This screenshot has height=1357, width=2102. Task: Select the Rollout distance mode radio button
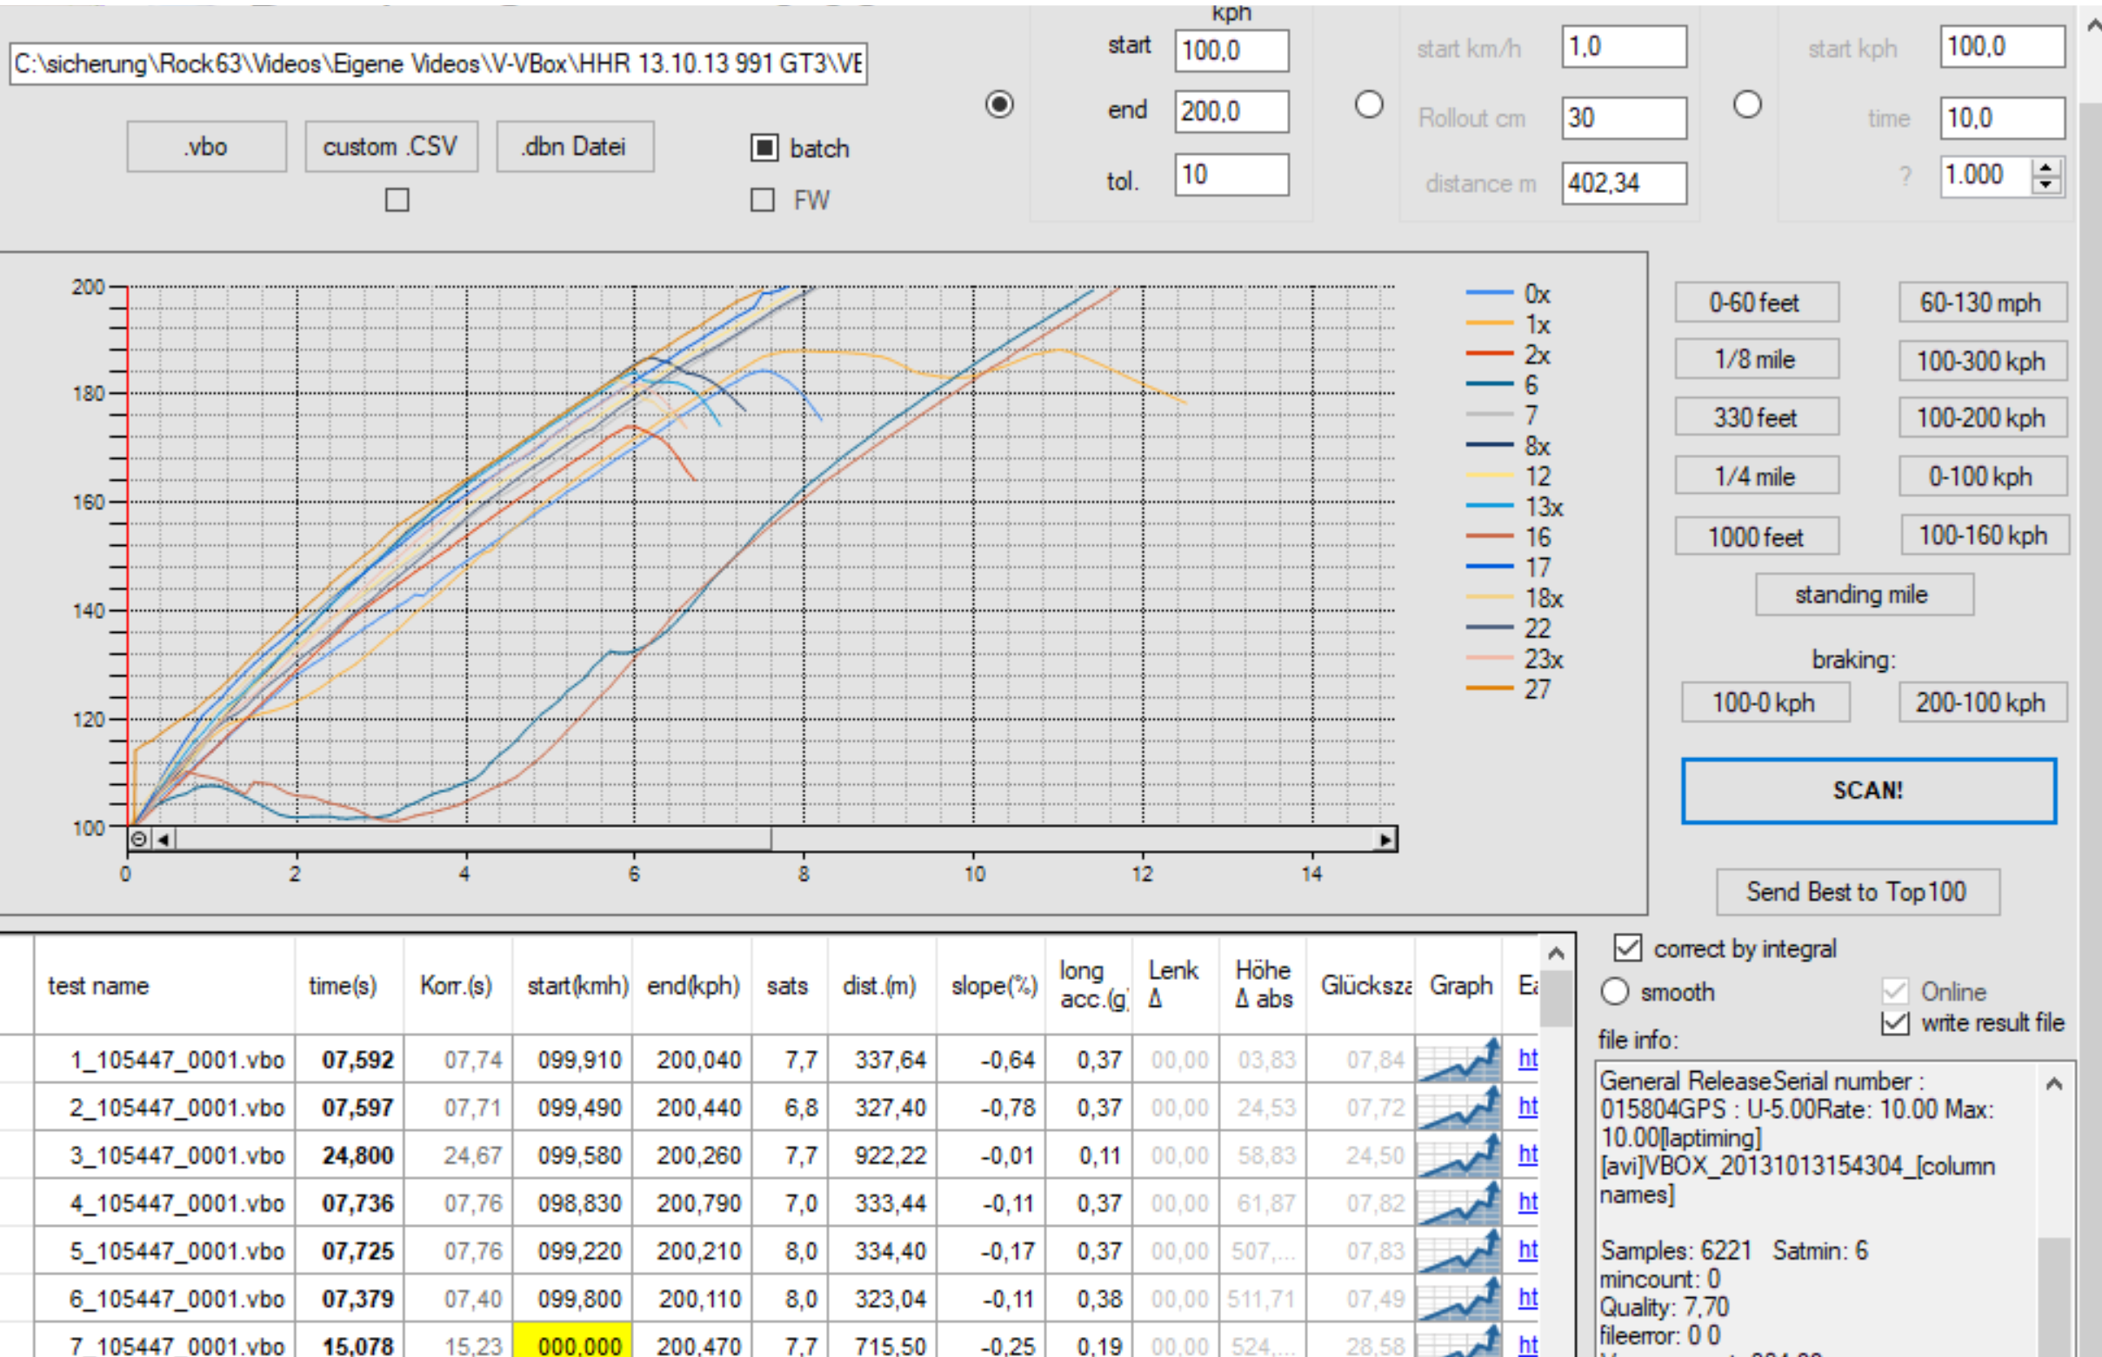pos(1369,105)
